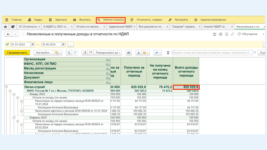Screen dimensions: 267x150
Task: Click the filter search input field
Action: (x=212, y=53)
